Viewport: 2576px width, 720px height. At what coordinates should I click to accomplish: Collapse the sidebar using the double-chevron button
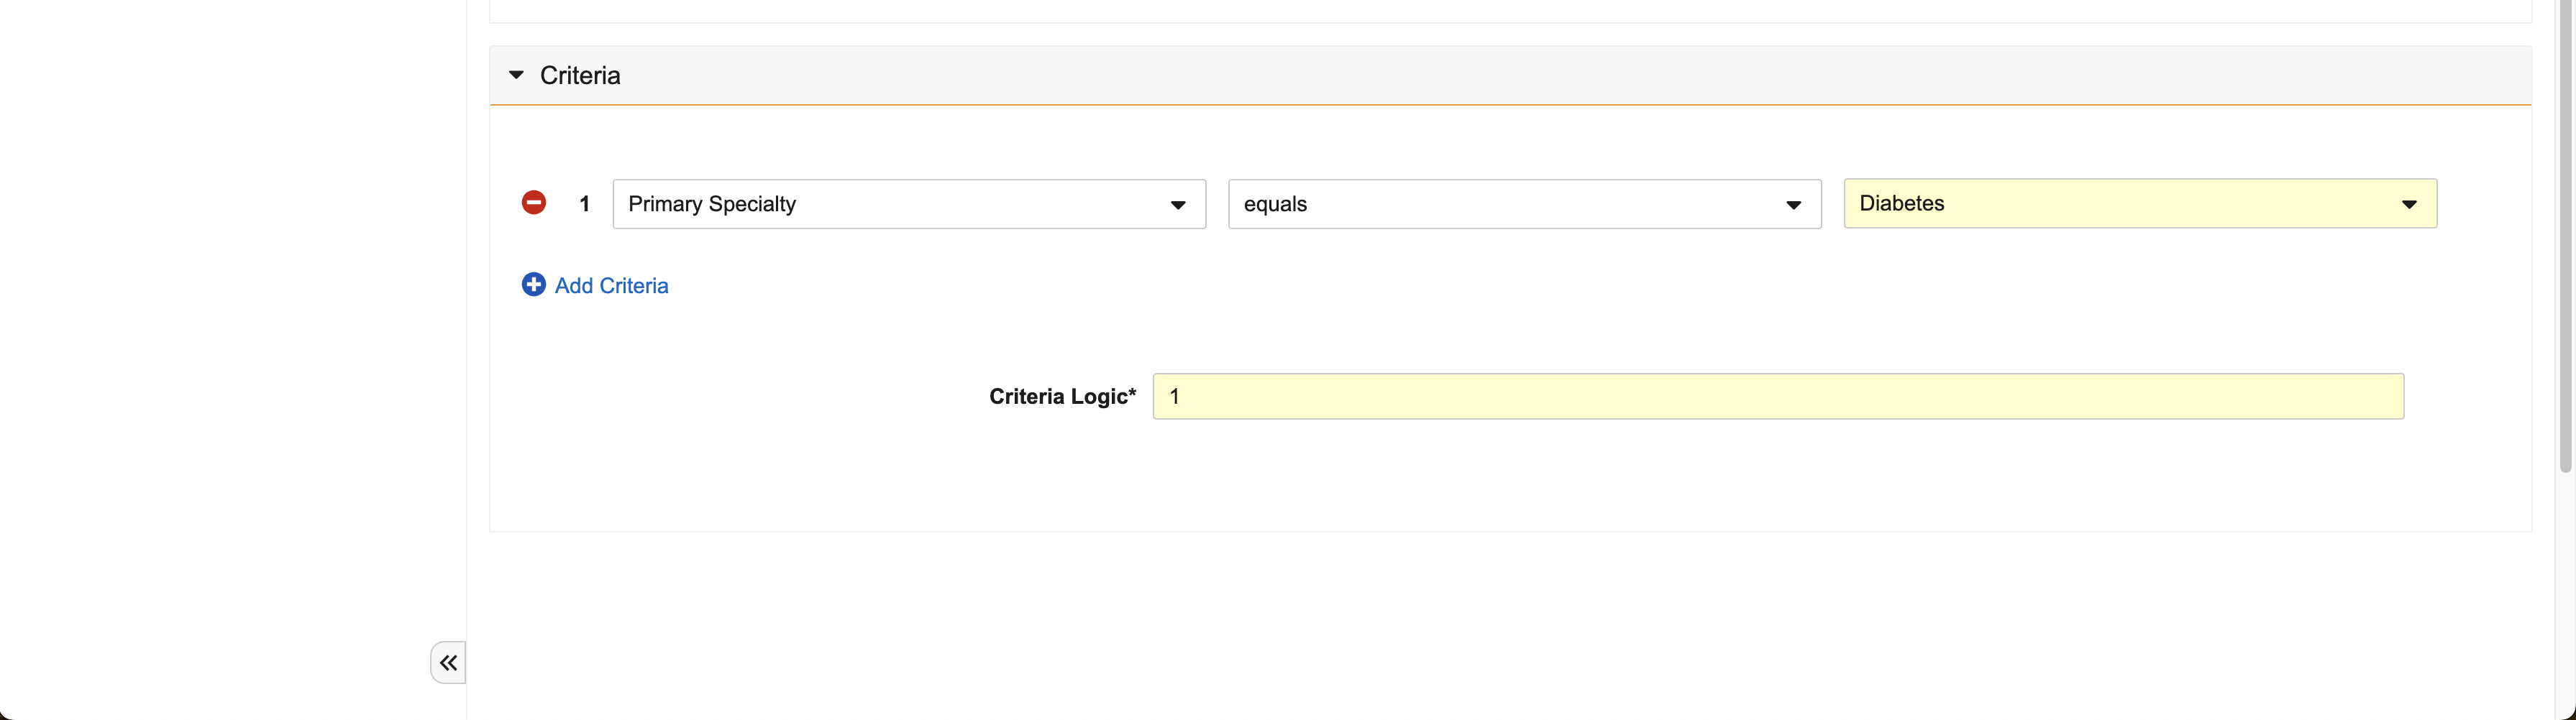click(x=448, y=662)
